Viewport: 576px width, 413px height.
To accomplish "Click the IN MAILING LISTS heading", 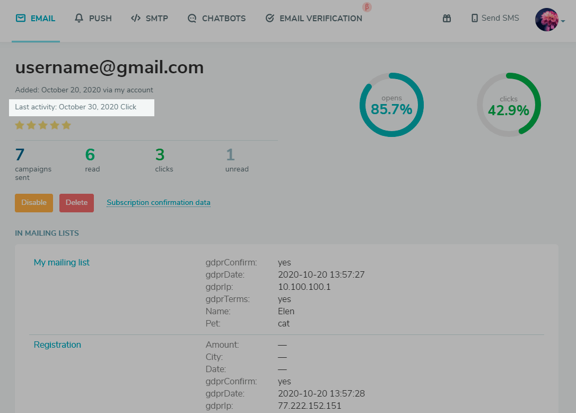I will (47, 233).
